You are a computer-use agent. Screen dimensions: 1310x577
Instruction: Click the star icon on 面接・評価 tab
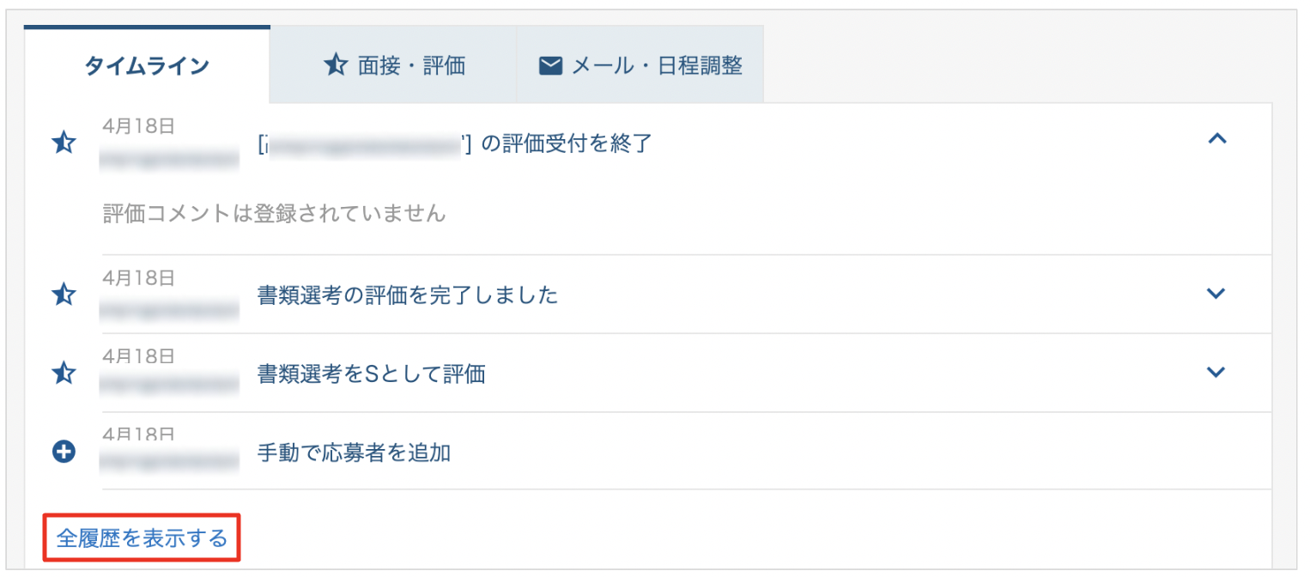coord(336,65)
